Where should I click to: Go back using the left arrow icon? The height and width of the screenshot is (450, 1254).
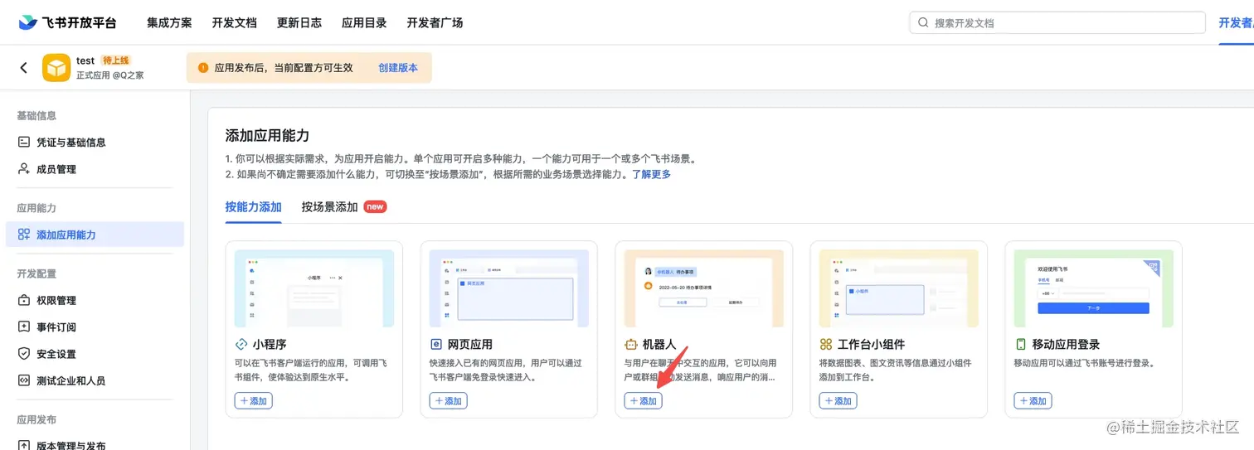click(x=23, y=68)
